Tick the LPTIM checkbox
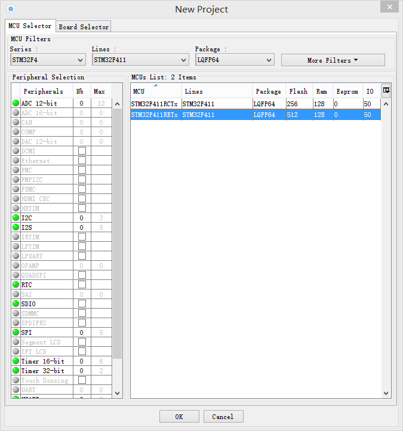The height and width of the screenshot is (431, 403). 82,247
